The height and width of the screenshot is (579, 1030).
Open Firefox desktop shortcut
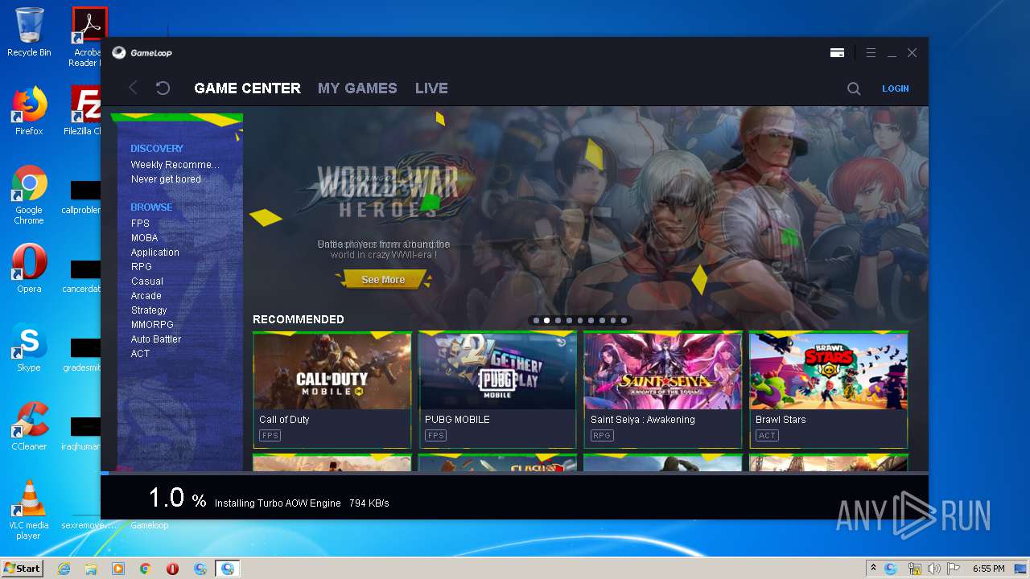29,110
